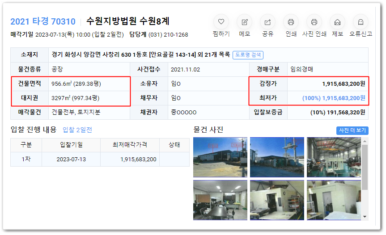Click the 상태 column header
Image resolution: width=386 pixels, height=235 pixels.
click(x=174, y=145)
